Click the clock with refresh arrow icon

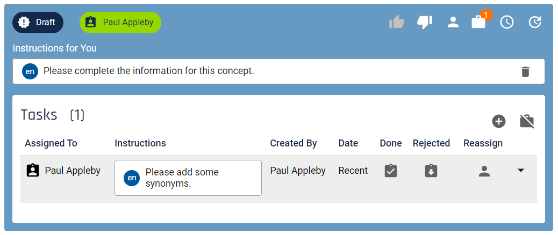pyautogui.click(x=535, y=23)
